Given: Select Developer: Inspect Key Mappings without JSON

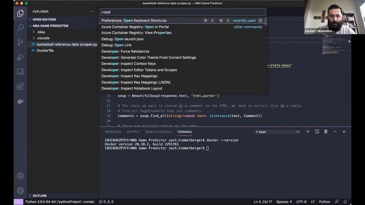Looking at the screenshot, I should [x=182, y=76].
